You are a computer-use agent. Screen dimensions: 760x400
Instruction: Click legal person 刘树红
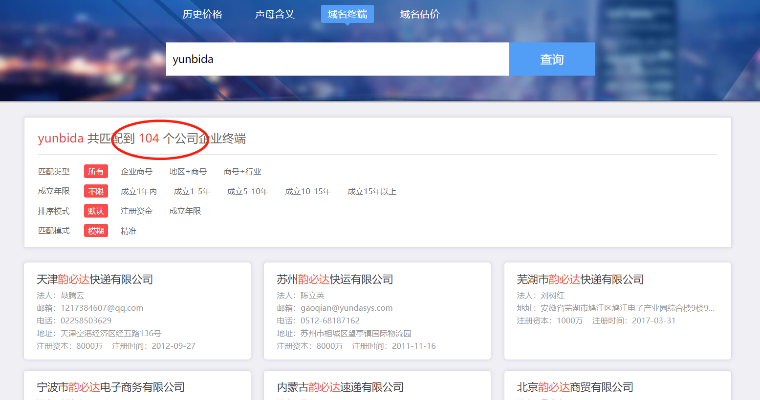(x=552, y=295)
